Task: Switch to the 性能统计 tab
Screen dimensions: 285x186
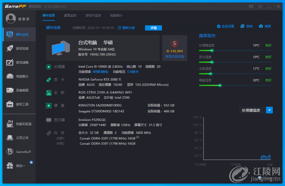Action: click(x=116, y=15)
